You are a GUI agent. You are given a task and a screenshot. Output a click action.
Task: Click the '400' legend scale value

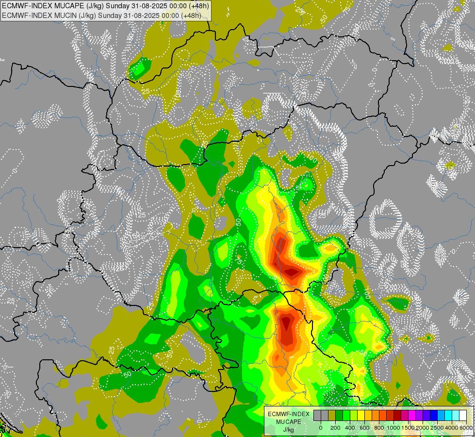[350, 428]
